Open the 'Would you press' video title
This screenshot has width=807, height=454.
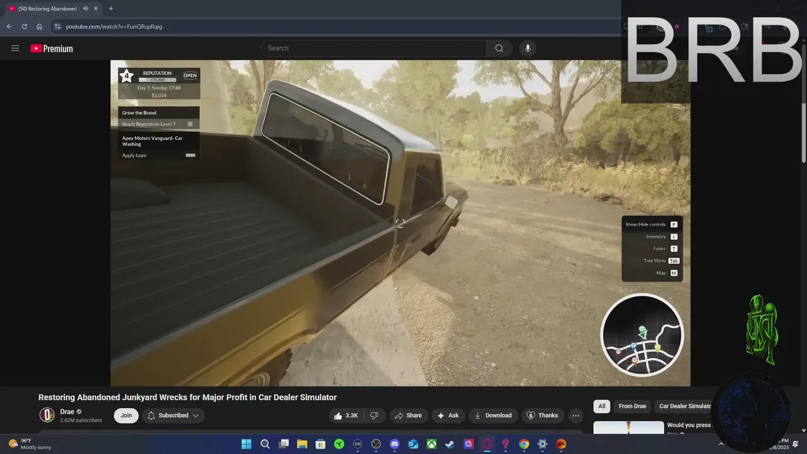[689, 425]
